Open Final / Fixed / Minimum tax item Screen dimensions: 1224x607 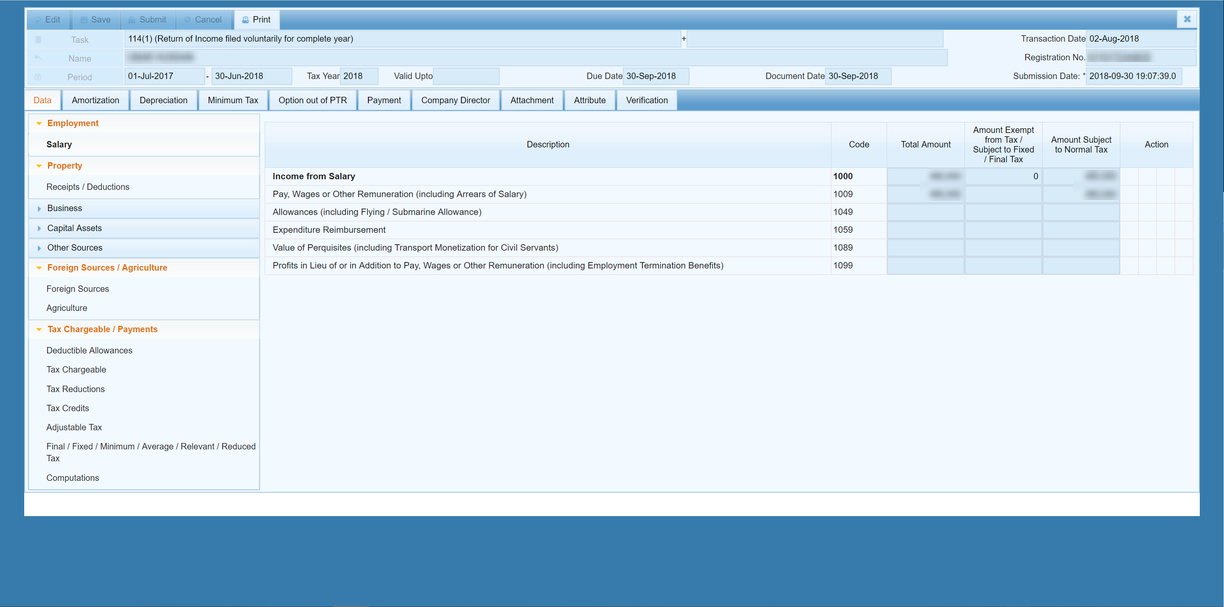[x=151, y=452]
